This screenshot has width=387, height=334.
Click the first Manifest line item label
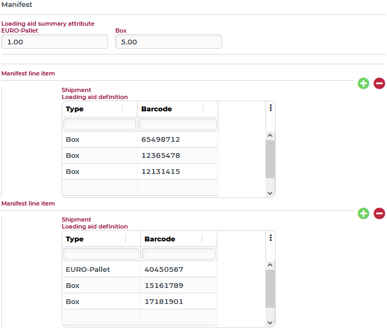click(x=28, y=73)
